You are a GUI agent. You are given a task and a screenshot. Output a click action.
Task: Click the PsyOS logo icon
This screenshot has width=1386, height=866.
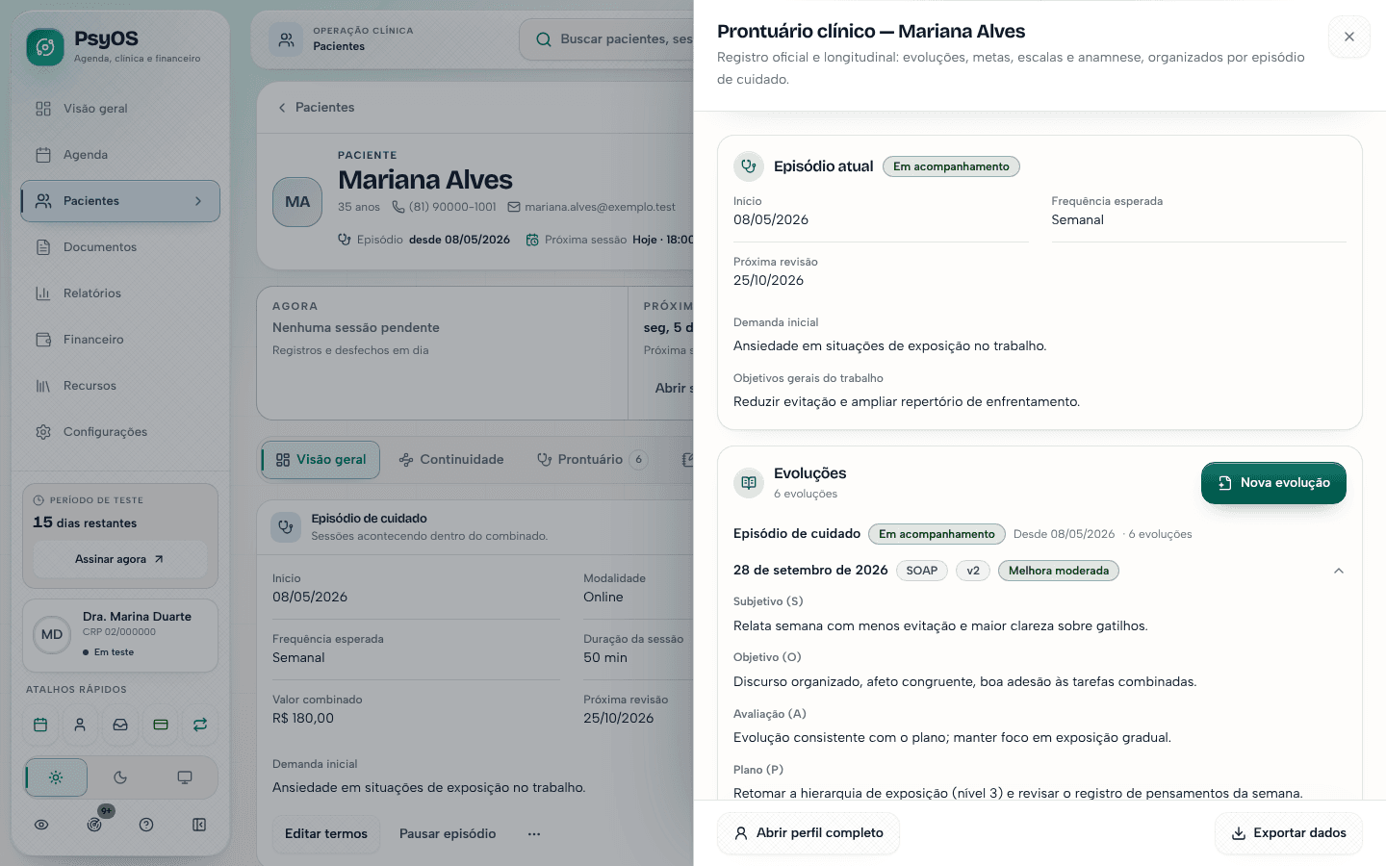[x=45, y=46]
